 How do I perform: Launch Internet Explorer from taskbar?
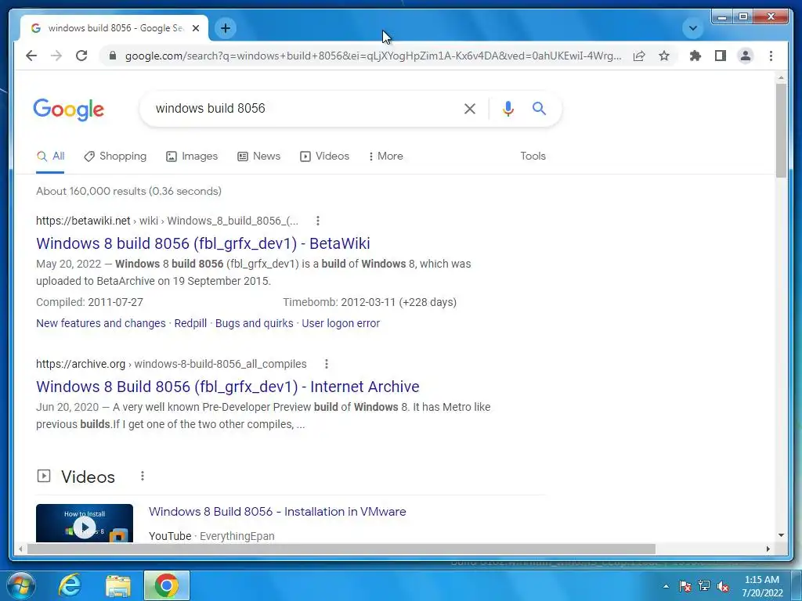[70, 585]
